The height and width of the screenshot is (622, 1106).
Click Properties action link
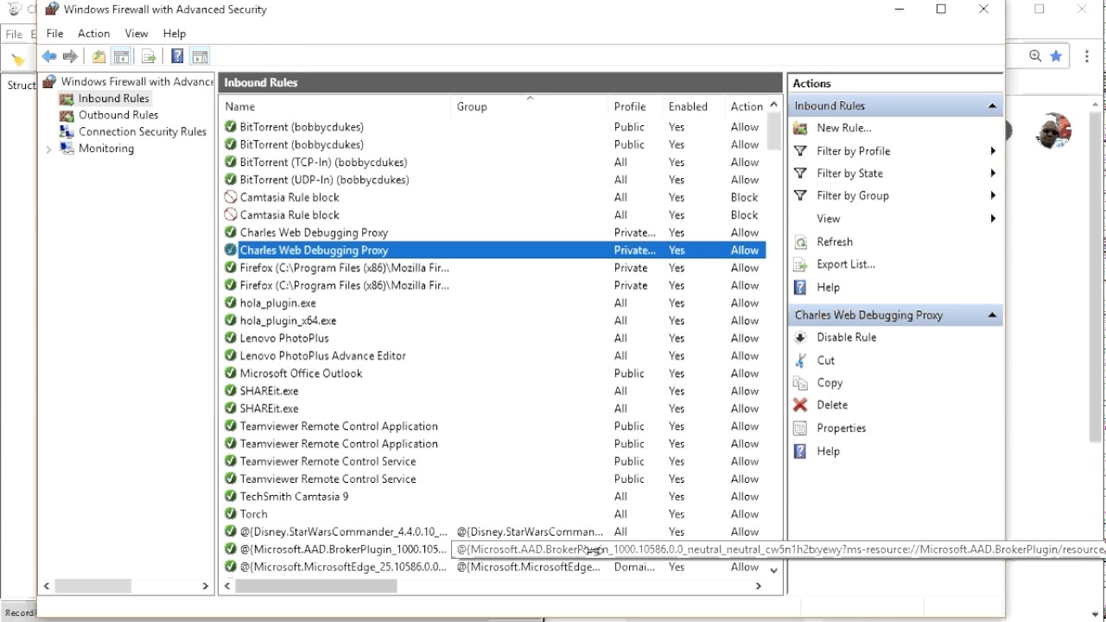[x=842, y=428]
